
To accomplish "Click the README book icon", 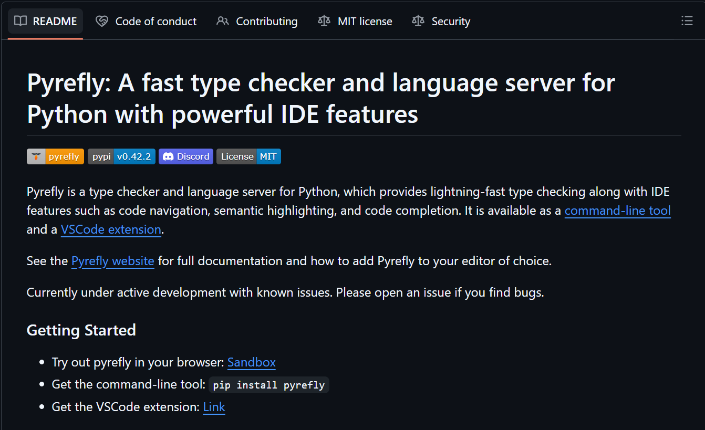I will click(20, 21).
